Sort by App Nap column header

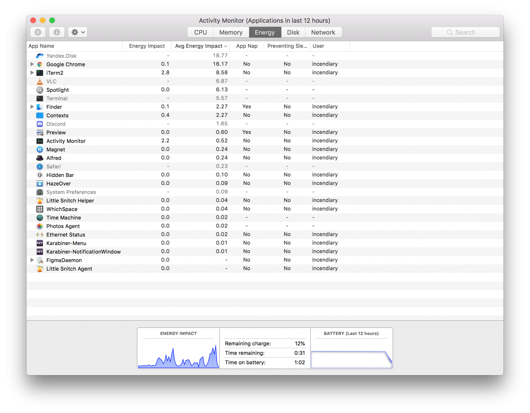pyautogui.click(x=247, y=46)
